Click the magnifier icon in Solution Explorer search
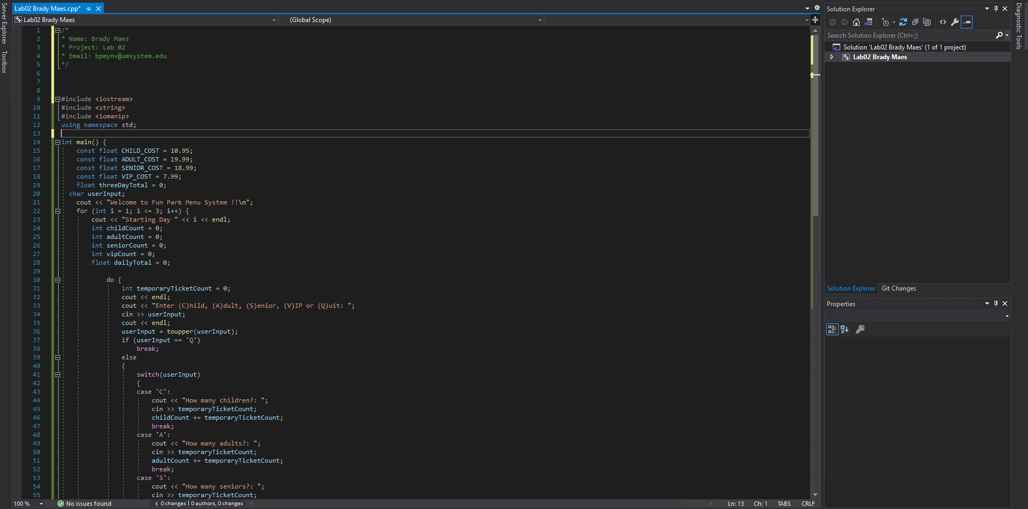Image resolution: width=1028 pixels, height=509 pixels. click(999, 36)
